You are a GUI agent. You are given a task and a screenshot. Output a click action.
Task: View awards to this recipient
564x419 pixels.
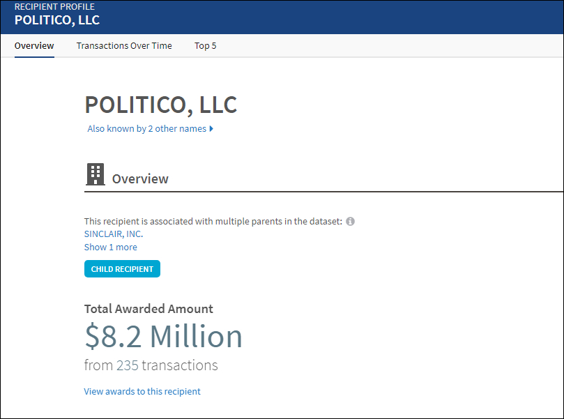142,392
